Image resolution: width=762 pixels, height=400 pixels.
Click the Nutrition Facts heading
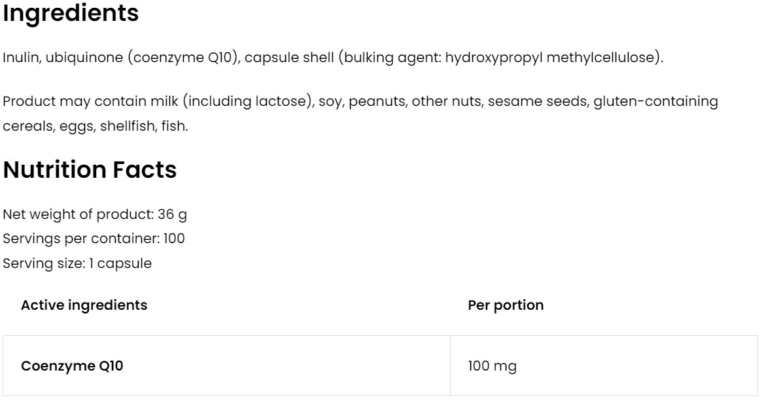coord(90,170)
